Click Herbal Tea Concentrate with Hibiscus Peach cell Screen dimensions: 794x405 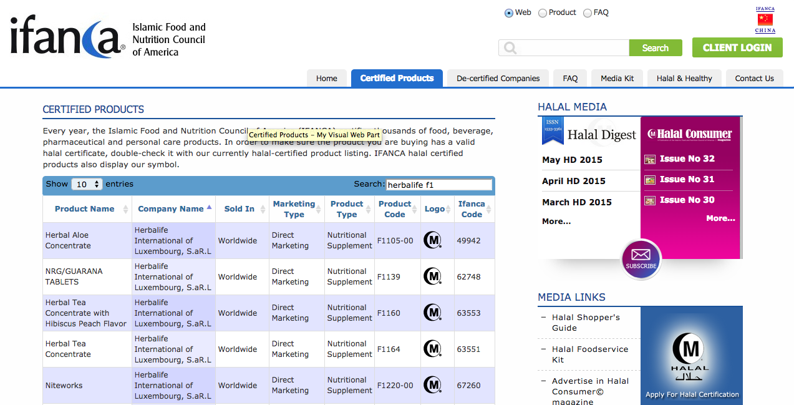click(86, 313)
